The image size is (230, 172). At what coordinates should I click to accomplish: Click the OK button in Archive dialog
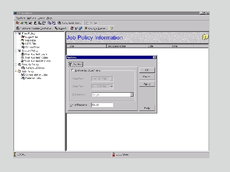147,70
